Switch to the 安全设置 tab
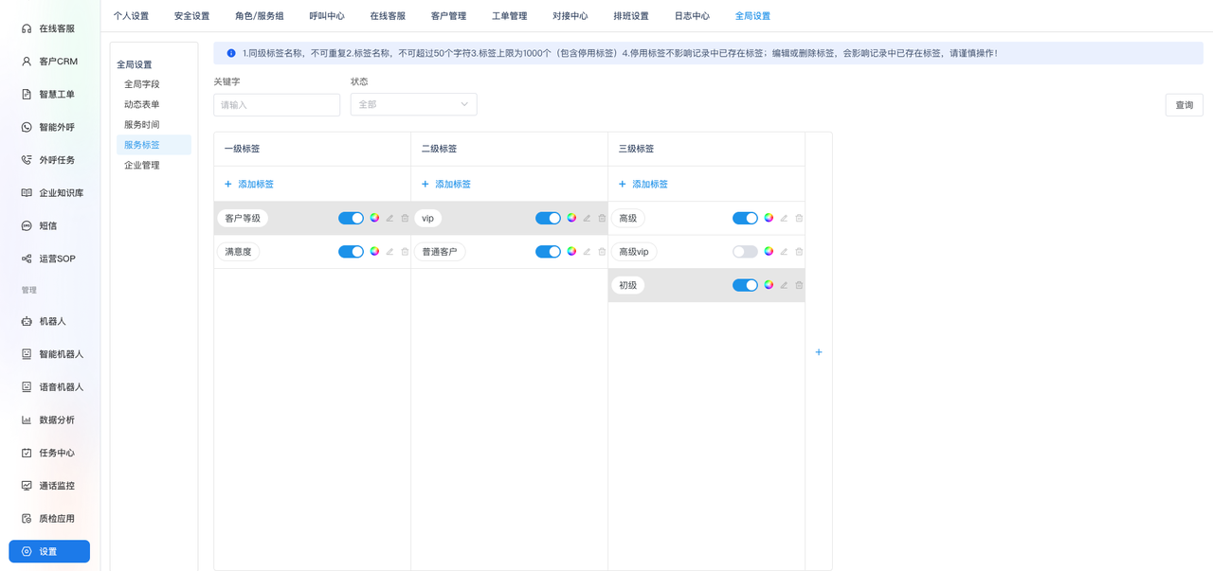The image size is (1213, 571). [191, 16]
